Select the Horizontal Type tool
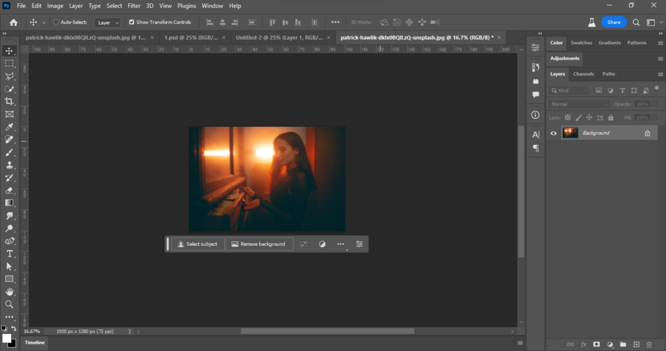 9,253
